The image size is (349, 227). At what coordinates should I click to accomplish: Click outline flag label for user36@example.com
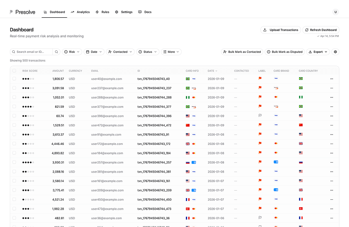click(260, 218)
